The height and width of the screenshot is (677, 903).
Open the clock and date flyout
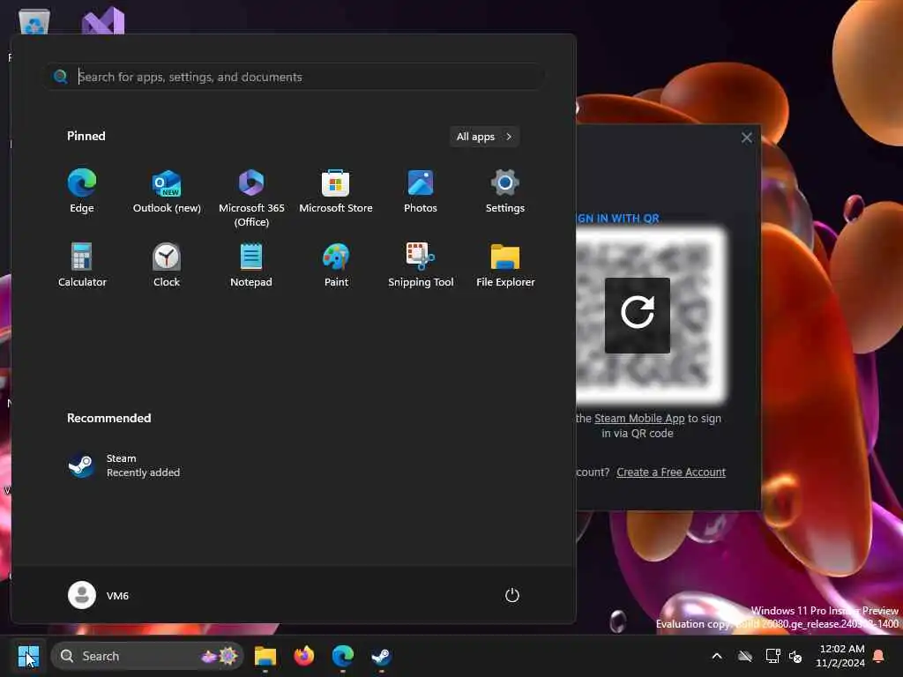[x=840, y=656]
